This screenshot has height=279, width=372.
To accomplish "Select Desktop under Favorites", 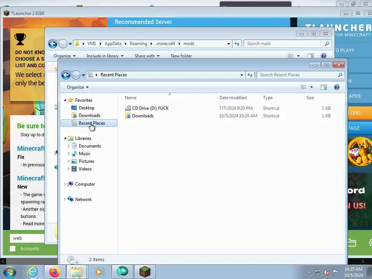I will point(86,108).
